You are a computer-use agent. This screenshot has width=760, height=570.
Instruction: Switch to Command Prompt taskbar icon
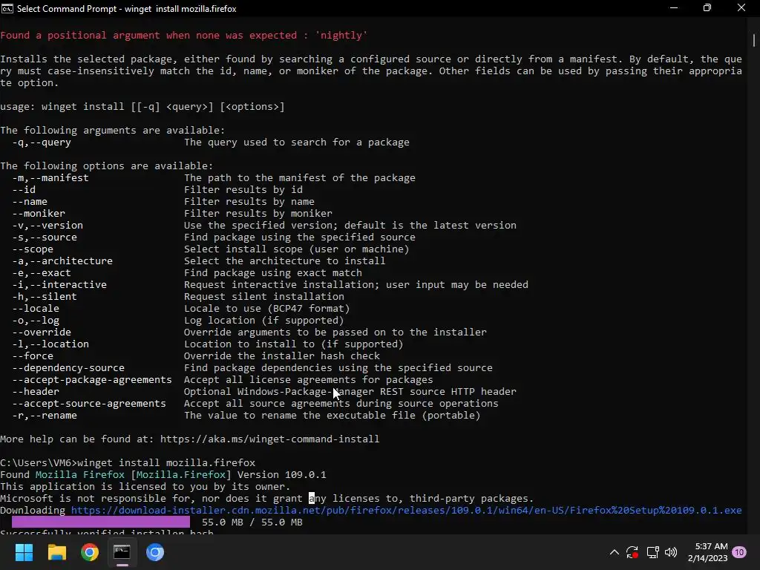click(122, 552)
